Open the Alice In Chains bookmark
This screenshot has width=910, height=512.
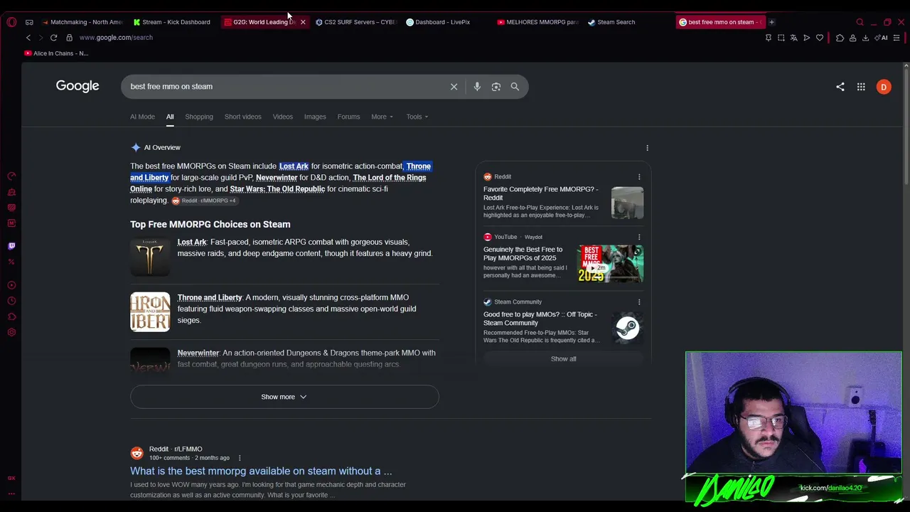pyautogui.click(x=56, y=53)
